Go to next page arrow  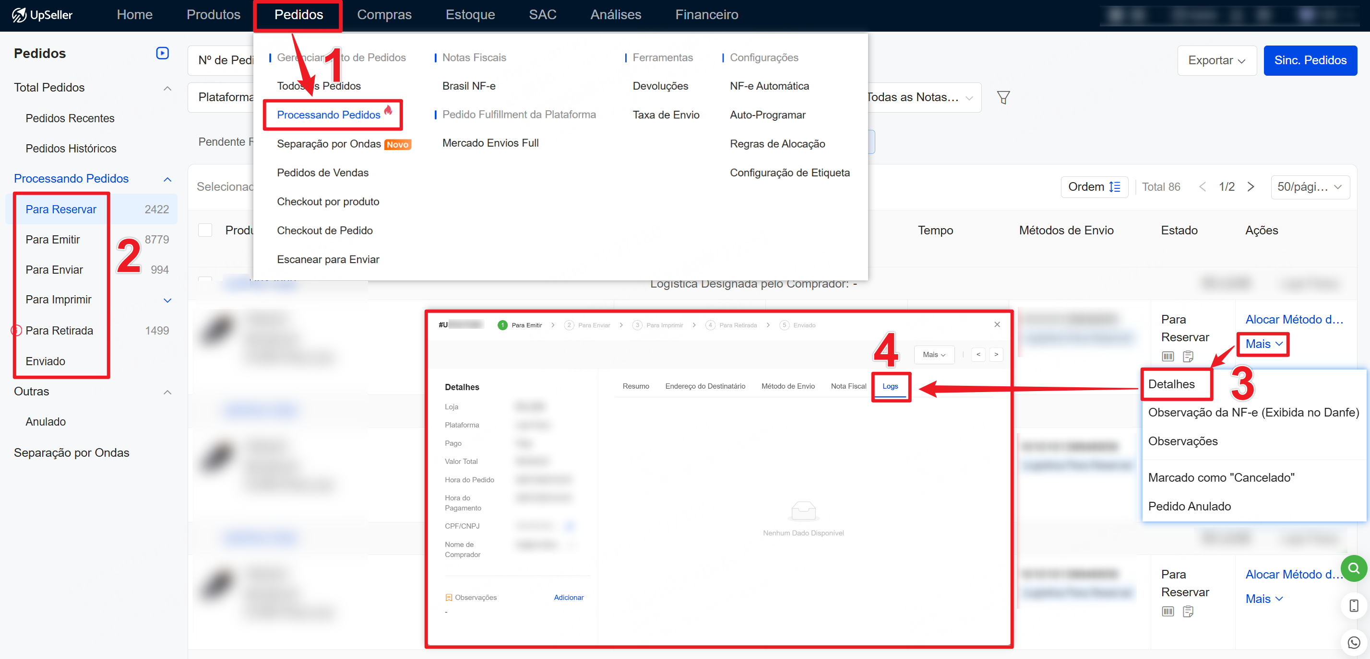point(1251,187)
